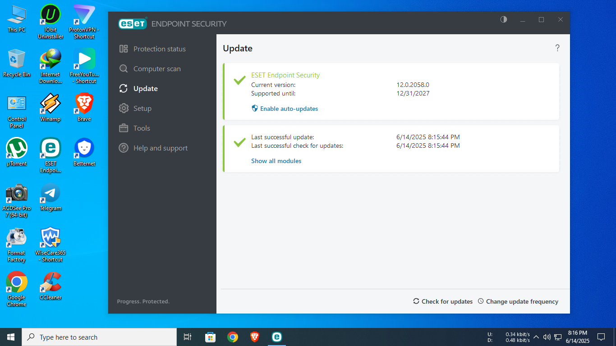This screenshot has height=346, width=616.
Task: Select µTorrent desktop icon
Action: click(x=17, y=153)
